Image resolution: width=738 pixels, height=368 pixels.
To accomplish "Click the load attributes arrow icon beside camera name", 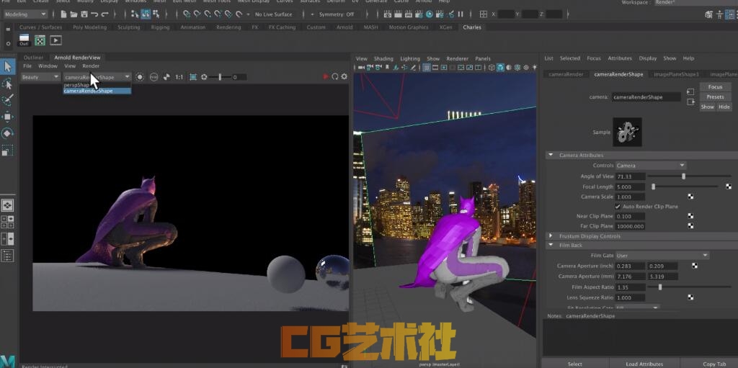I will [x=690, y=91].
